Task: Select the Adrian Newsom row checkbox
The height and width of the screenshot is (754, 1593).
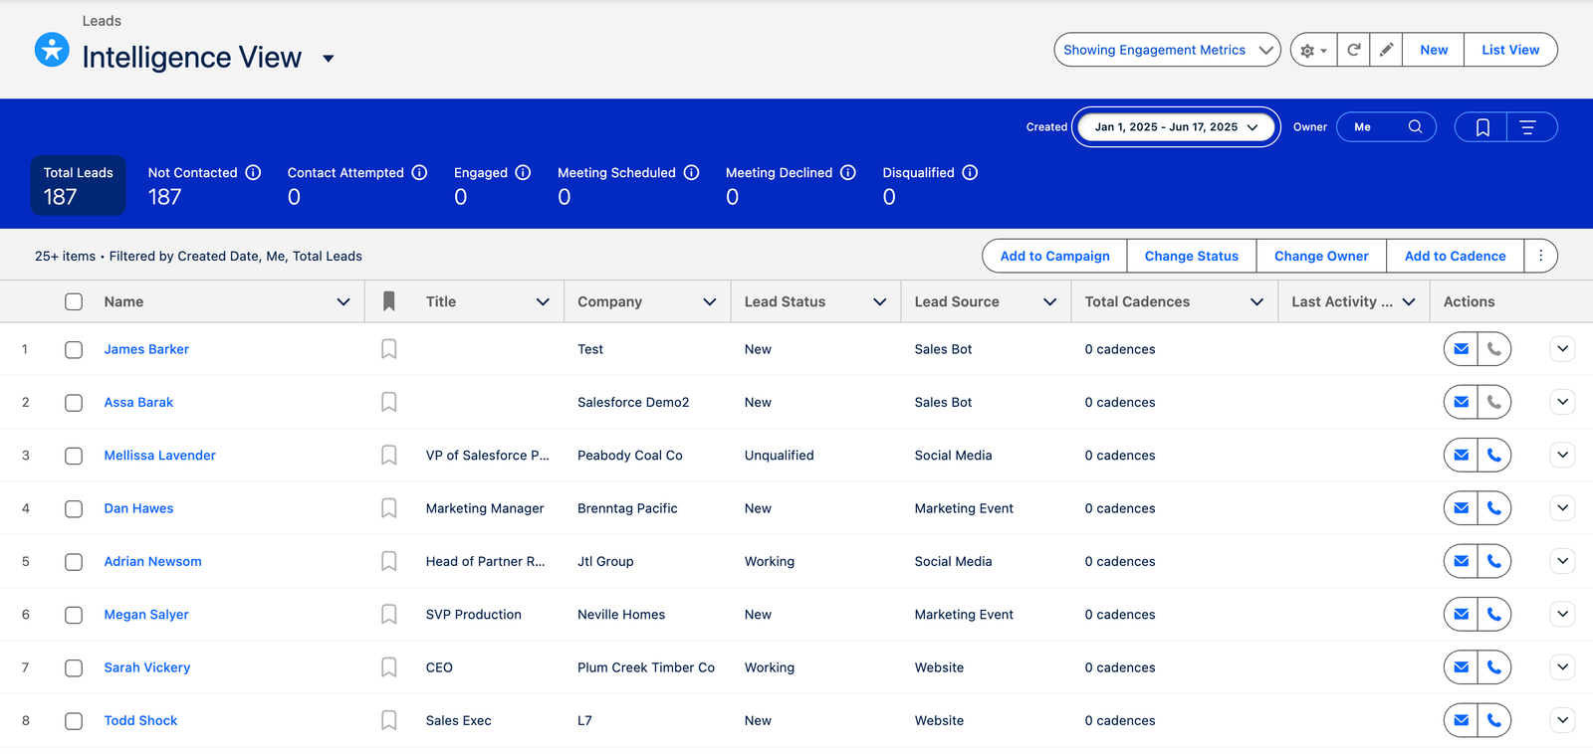Action: [x=74, y=562]
